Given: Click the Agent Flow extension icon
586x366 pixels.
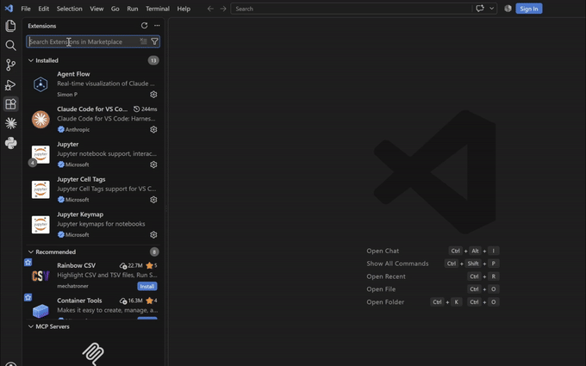Looking at the screenshot, I should tap(41, 84).
